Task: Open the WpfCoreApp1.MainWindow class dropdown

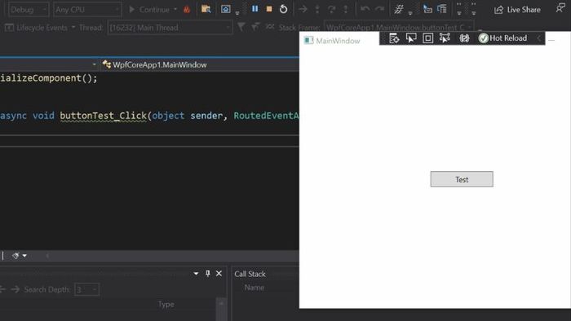Action: coord(200,64)
